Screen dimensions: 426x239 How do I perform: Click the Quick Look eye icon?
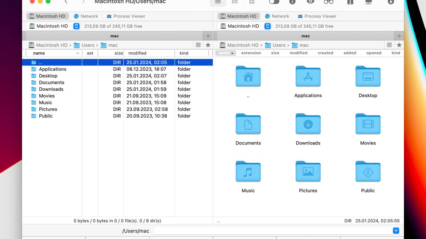[x=311, y=2]
